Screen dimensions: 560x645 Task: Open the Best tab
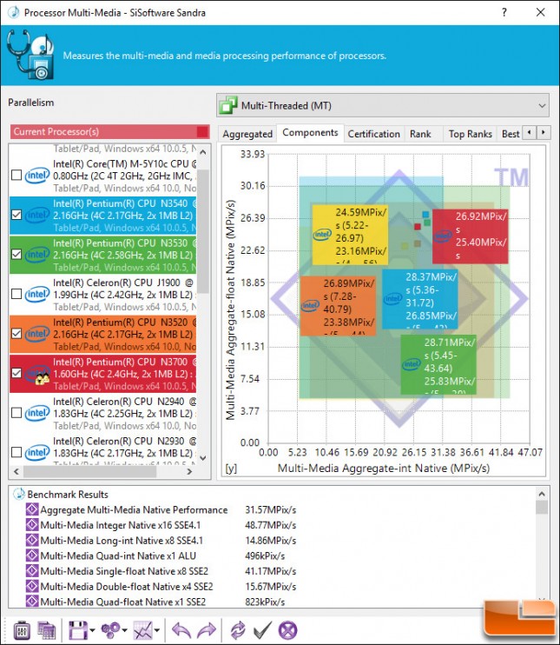click(511, 134)
